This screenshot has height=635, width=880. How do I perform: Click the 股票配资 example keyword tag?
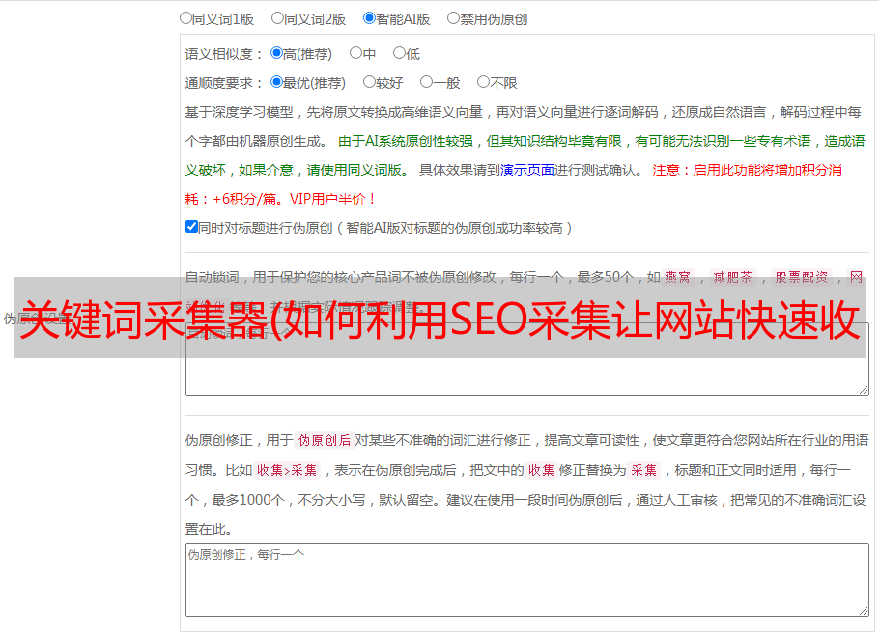802,277
